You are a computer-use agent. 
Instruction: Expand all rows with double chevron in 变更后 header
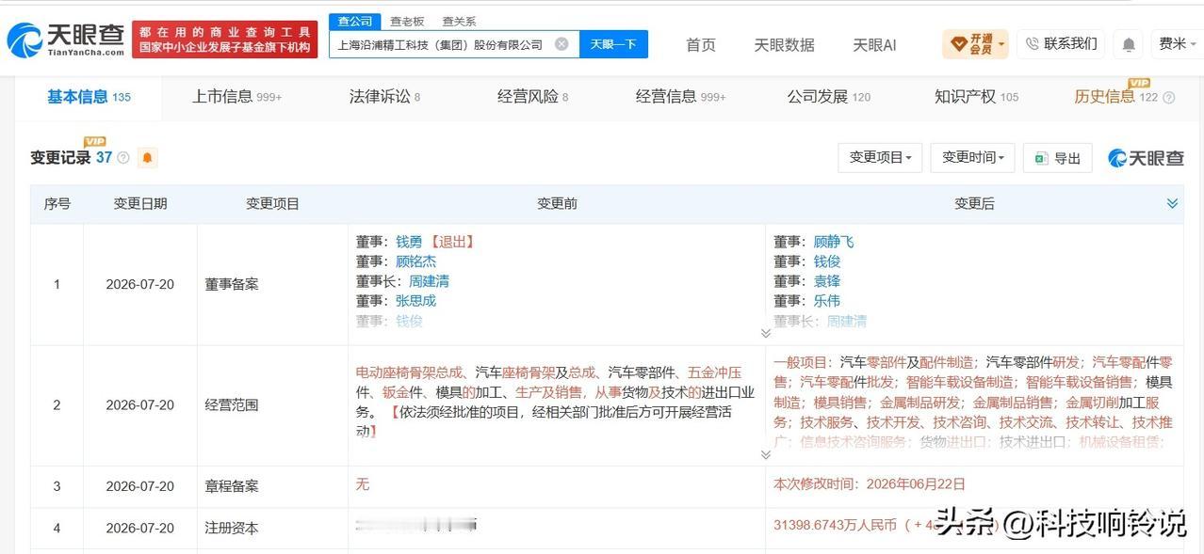click(x=1172, y=203)
